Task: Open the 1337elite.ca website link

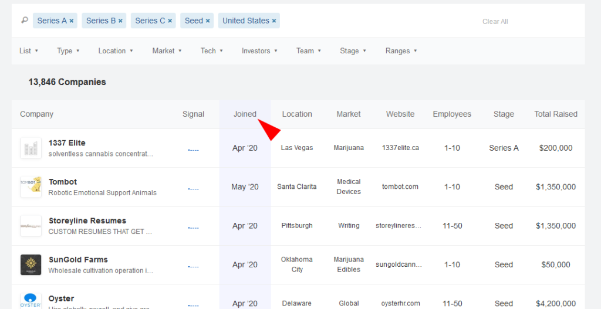Action: [x=400, y=148]
